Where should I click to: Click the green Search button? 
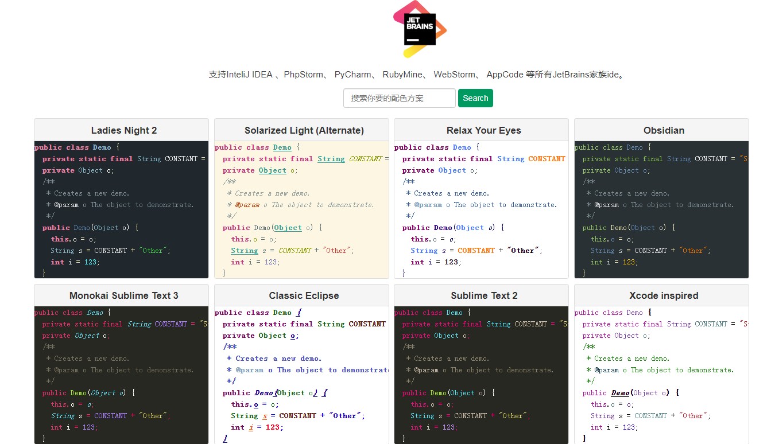coord(475,98)
